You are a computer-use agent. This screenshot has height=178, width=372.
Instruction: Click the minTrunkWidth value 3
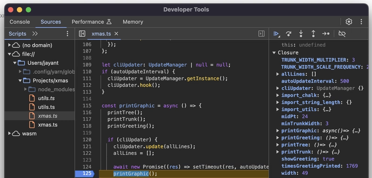[x=327, y=123]
